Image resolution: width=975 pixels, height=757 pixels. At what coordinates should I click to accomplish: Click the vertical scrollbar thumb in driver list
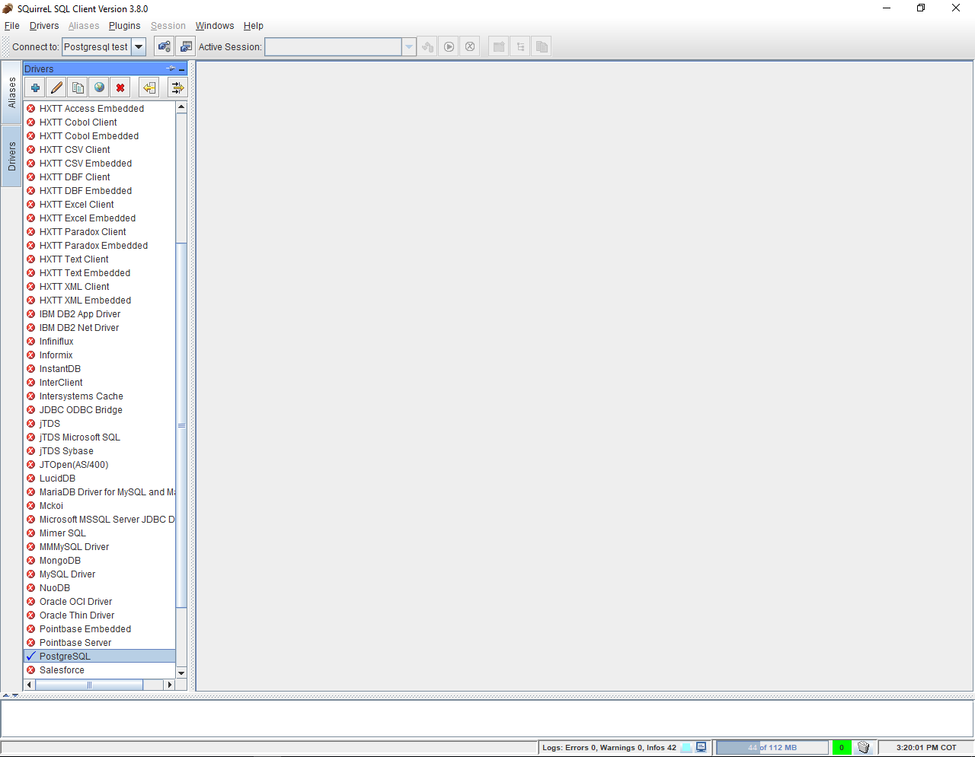(181, 425)
